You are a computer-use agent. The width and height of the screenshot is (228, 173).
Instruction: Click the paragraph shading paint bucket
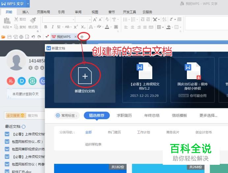(x=168, y=27)
